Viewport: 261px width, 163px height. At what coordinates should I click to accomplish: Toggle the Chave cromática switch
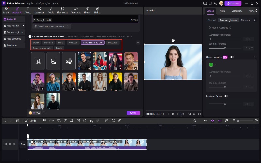[232, 57]
